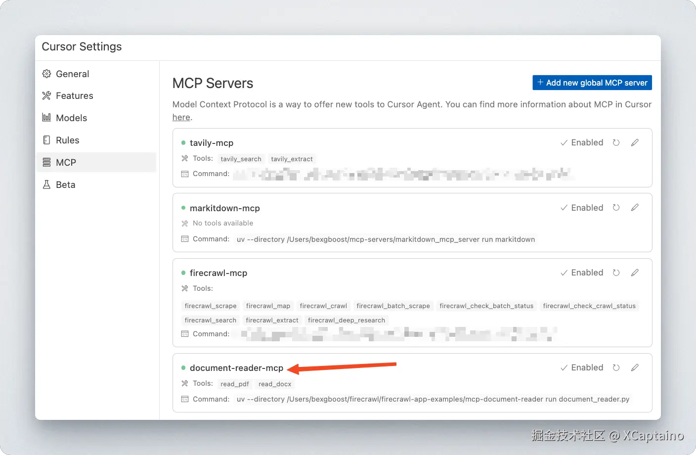Click the refresh icon for markitdown-mcp
Image resolution: width=696 pixels, height=455 pixels.
pos(616,207)
